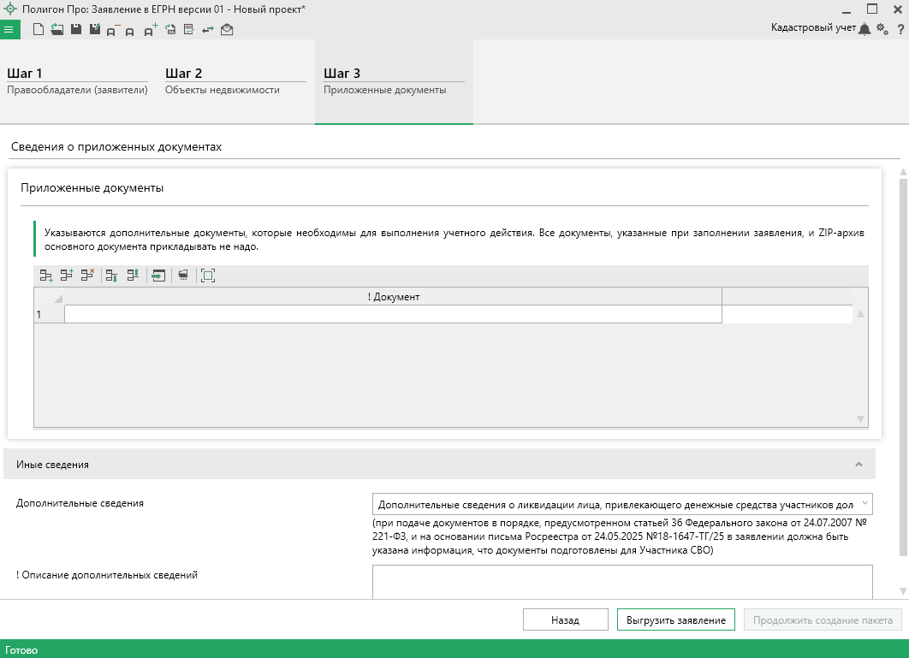Collapse the 'Иные сведения' section
909x658 pixels.
pyautogui.click(x=858, y=465)
